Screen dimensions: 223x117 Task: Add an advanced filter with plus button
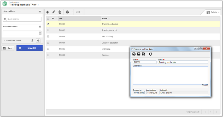coord(38,41)
